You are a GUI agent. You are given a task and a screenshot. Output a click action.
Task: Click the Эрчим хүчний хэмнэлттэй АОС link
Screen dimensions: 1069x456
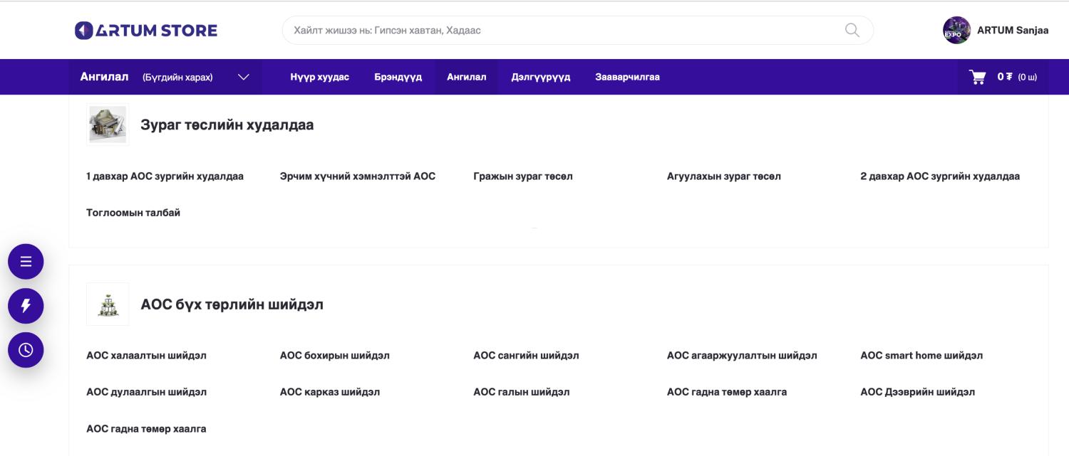point(357,176)
